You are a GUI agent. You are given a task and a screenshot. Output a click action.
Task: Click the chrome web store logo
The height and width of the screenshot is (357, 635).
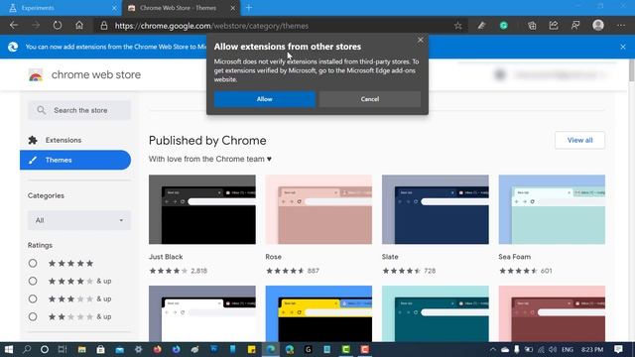[x=84, y=75]
